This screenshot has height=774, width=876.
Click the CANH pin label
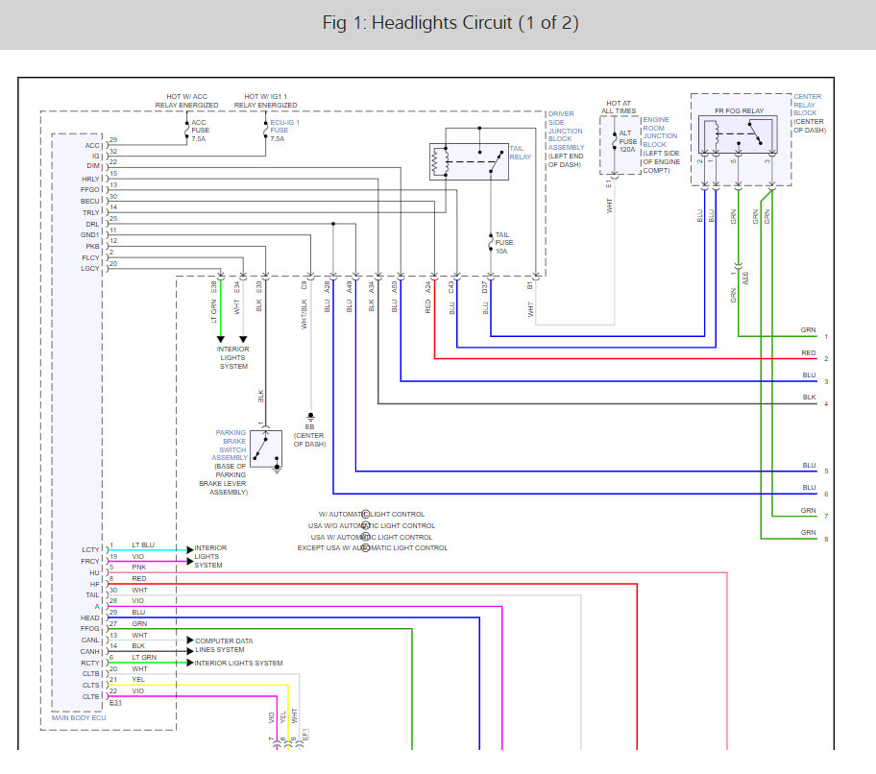pos(90,652)
